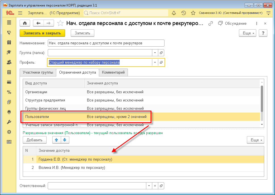
Task: Open the percent section in sidebar
Action: pyautogui.click(x=9, y=92)
